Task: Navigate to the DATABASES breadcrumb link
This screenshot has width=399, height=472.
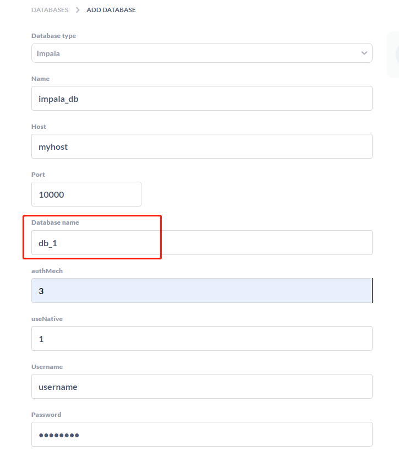Action: (50, 9)
